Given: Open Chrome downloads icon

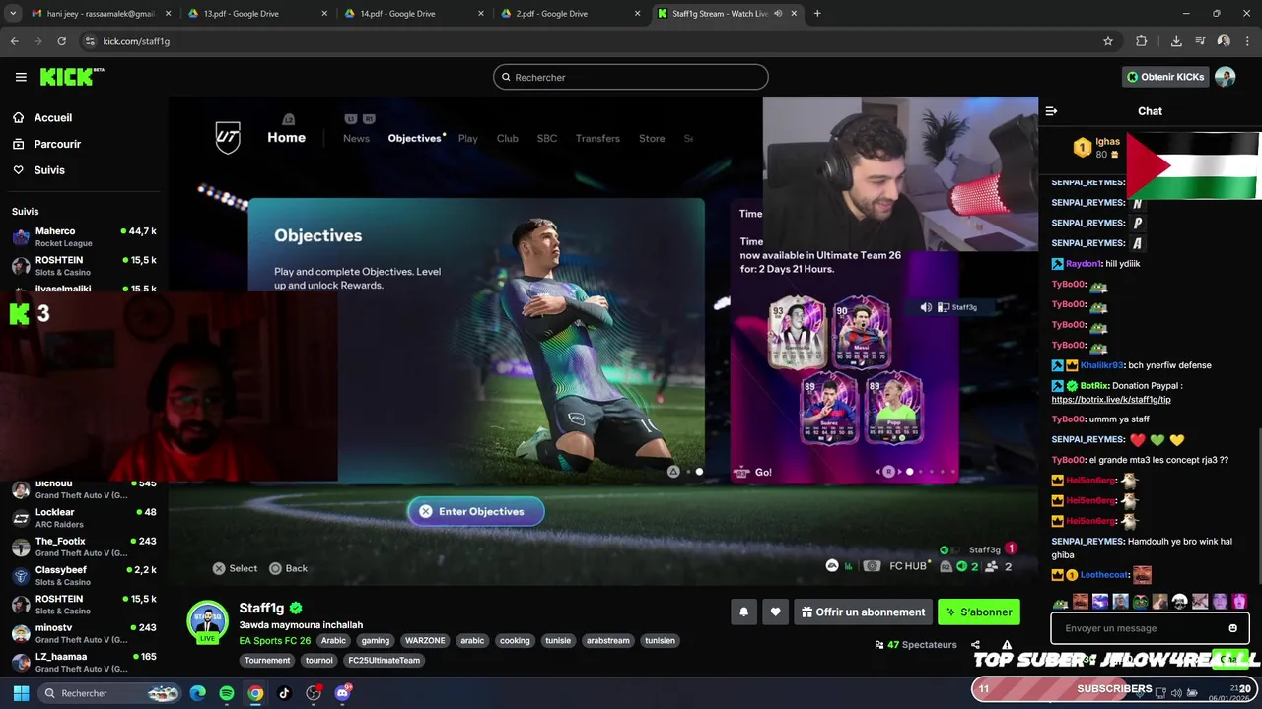Looking at the screenshot, I should pyautogui.click(x=1176, y=41).
